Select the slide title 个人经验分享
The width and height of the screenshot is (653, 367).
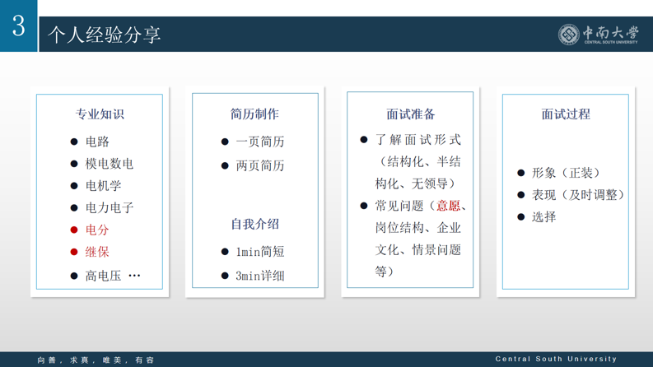pyautogui.click(x=105, y=35)
